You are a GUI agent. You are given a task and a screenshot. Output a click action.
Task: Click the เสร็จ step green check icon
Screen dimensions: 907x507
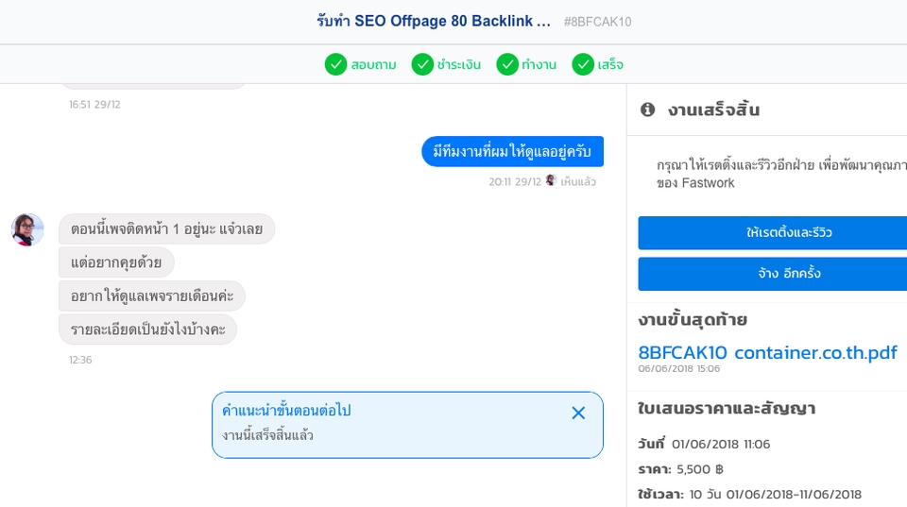[583, 65]
